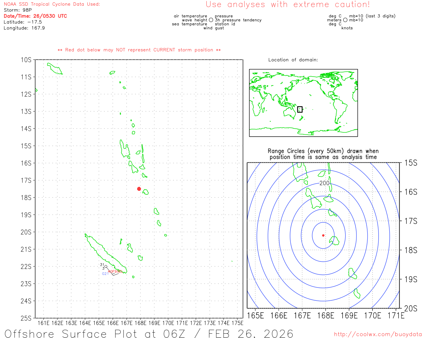Click the 'Latitude: -17.5' text
422x338 pixels.
(x=23, y=22)
